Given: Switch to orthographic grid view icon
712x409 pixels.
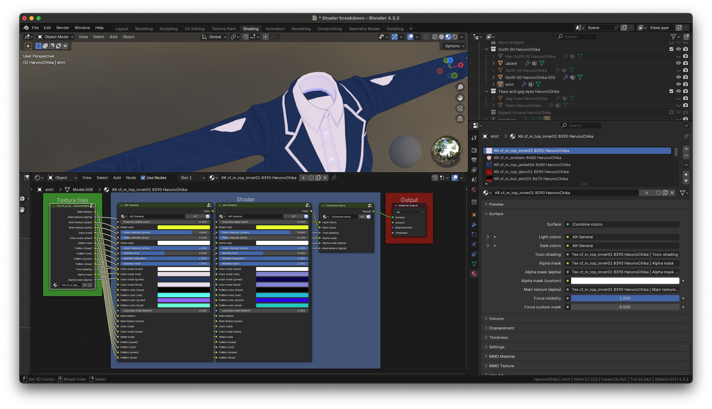Looking at the screenshot, I should tap(460, 119).
